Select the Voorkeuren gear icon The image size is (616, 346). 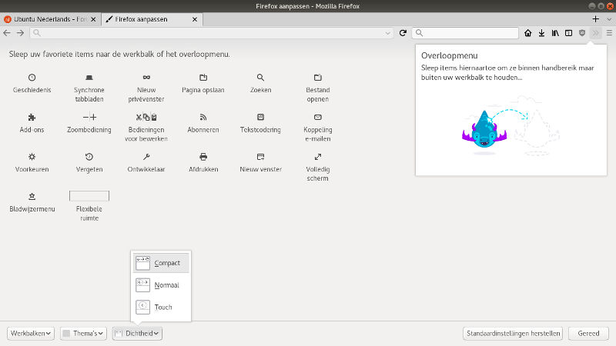32,157
